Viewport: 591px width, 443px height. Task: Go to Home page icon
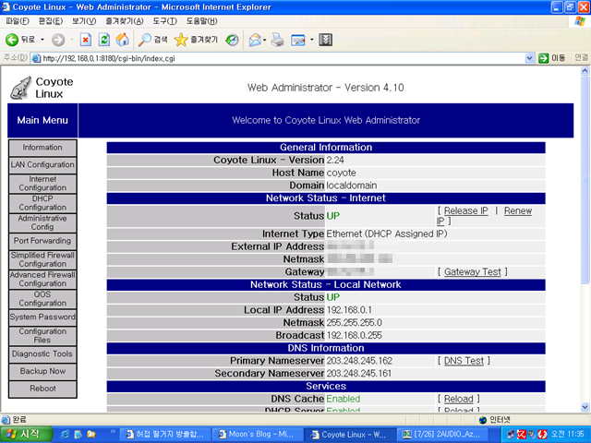tap(122, 40)
